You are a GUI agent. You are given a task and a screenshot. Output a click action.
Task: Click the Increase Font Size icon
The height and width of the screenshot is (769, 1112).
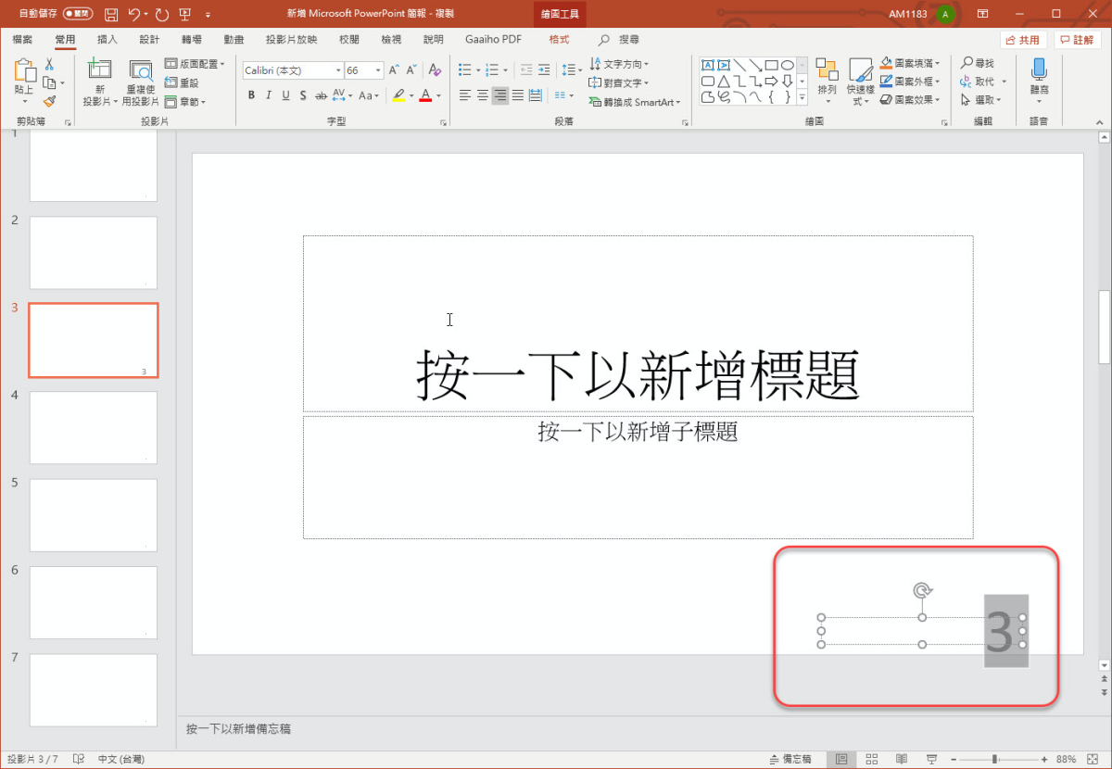click(394, 70)
